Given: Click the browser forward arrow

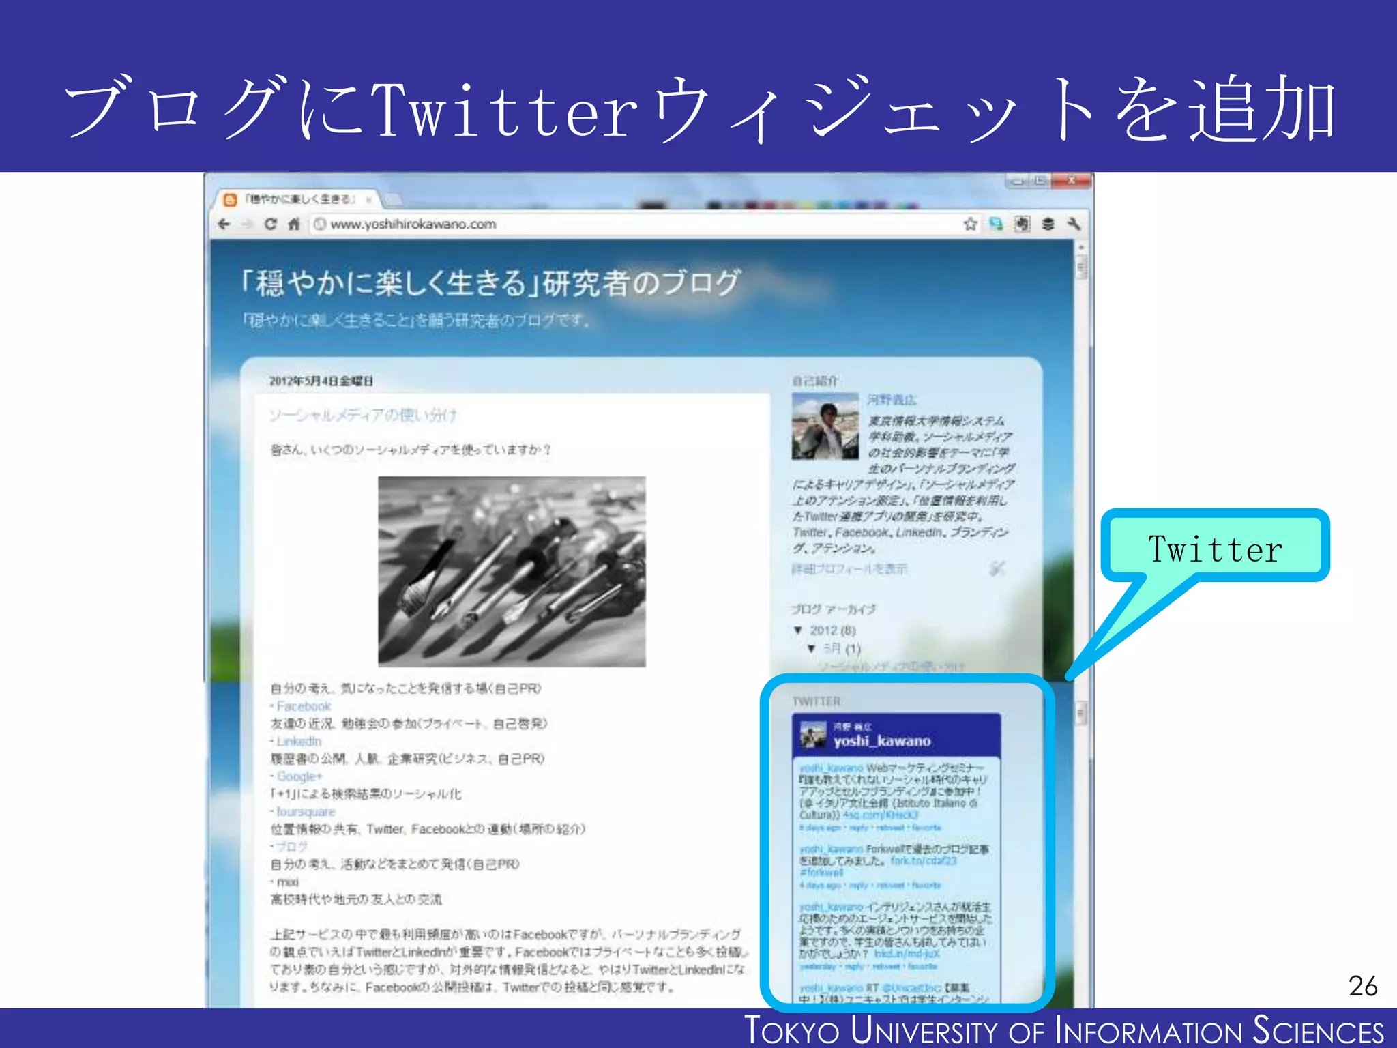Looking at the screenshot, I should [247, 224].
